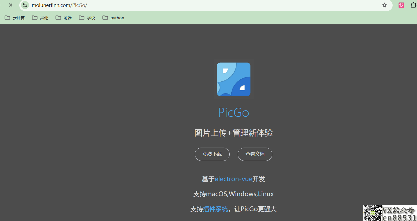Open site information icon in address bar
This screenshot has height=221, width=417.
coord(25,5)
